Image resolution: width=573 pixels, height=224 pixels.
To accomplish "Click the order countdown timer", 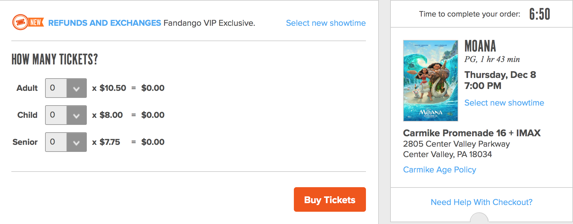I will tap(540, 14).
